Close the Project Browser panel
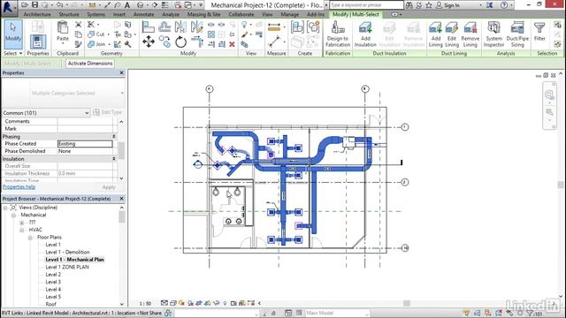The image size is (566, 318). pyautogui.click(x=122, y=199)
